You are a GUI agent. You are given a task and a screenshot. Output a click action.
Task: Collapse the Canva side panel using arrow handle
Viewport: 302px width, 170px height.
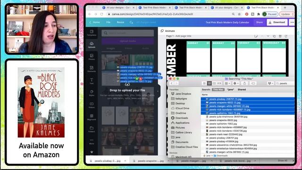coord(158,91)
